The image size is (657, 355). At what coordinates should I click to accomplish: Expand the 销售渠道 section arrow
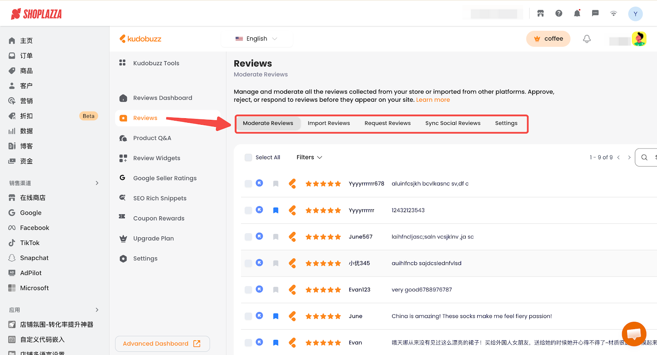(97, 183)
